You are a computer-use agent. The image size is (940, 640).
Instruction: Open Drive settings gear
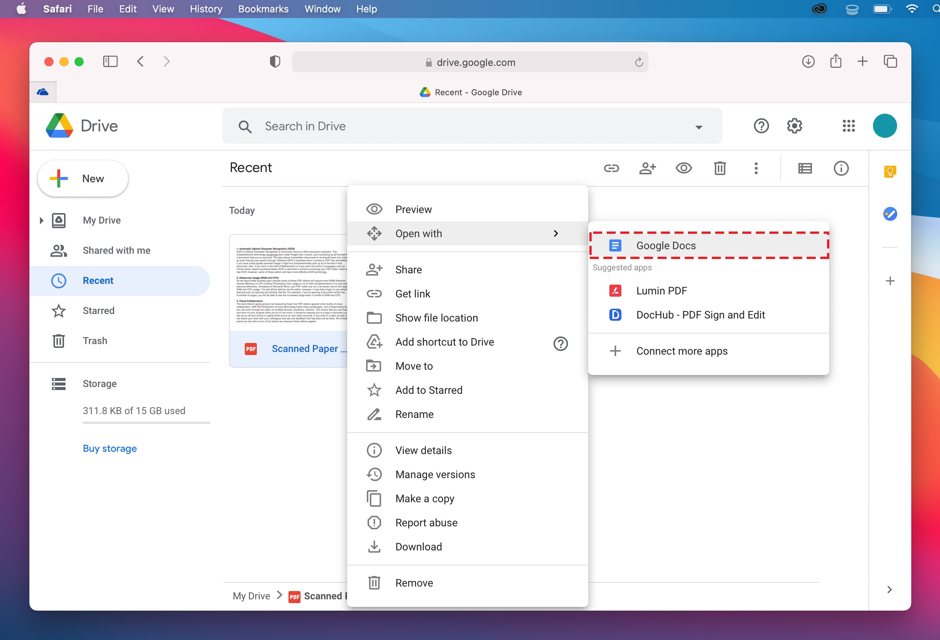[794, 126]
